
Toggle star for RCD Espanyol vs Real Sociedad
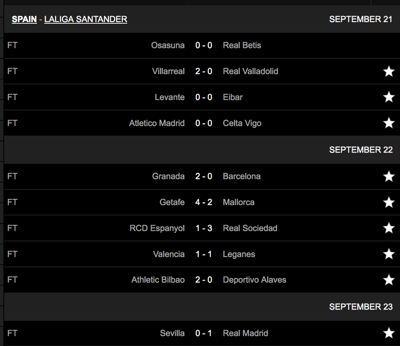pyautogui.click(x=389, y=228)
